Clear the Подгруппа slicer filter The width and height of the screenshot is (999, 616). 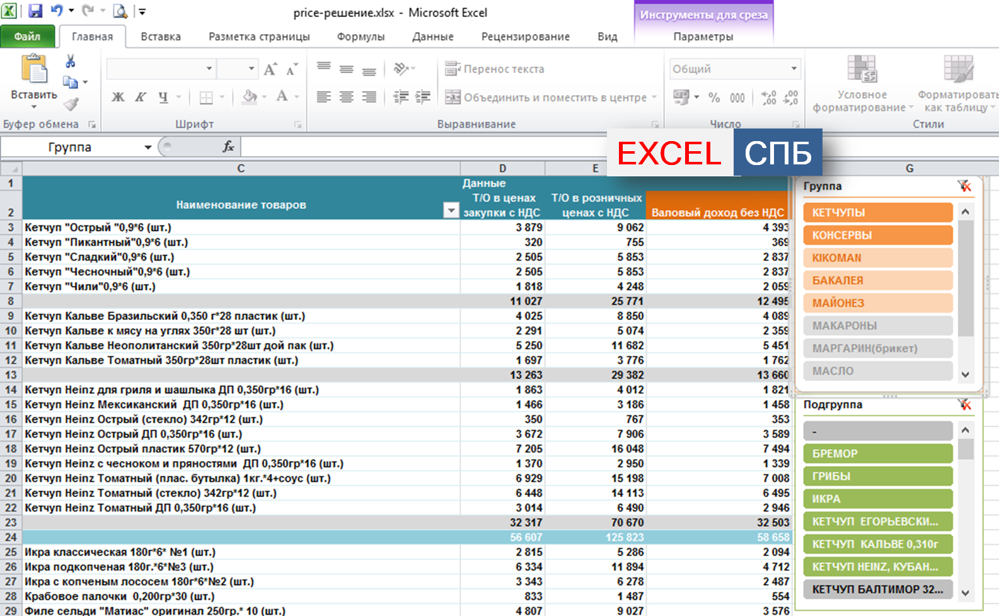click(x=964, y=404)
